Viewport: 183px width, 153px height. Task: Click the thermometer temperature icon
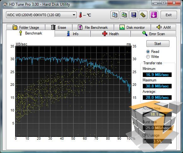tap(80, 15)
